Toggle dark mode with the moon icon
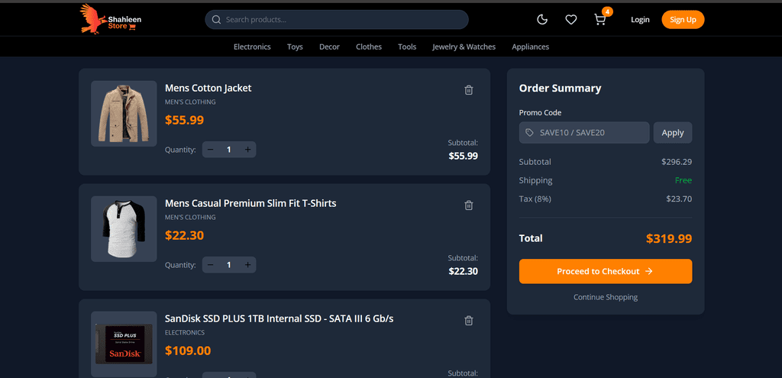This screenshot has width=782, height=378. pos(542,19)
